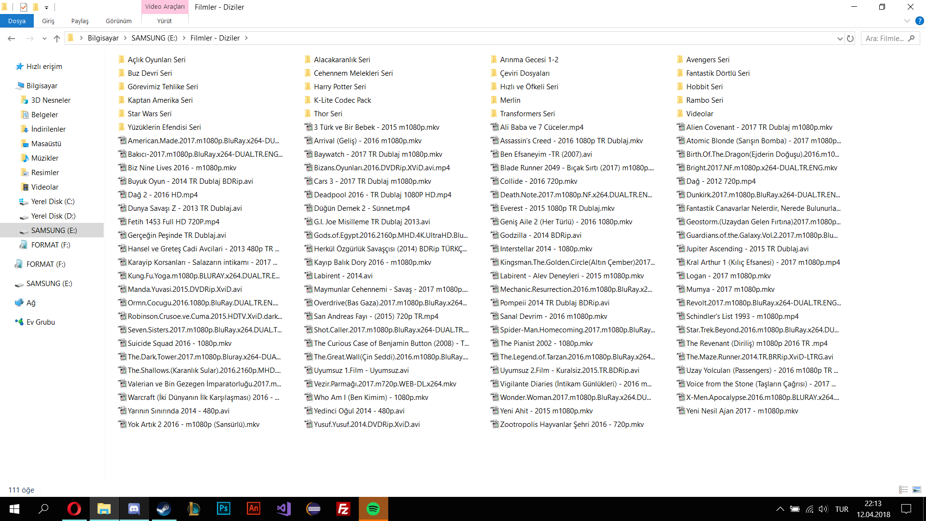Select the Interstellar 2014 video file icon
The image size is (926, 521).
pos(494,249)
